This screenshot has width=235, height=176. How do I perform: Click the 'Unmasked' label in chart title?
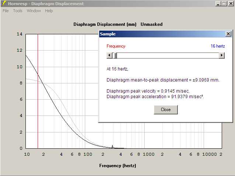tap(152, 24)
